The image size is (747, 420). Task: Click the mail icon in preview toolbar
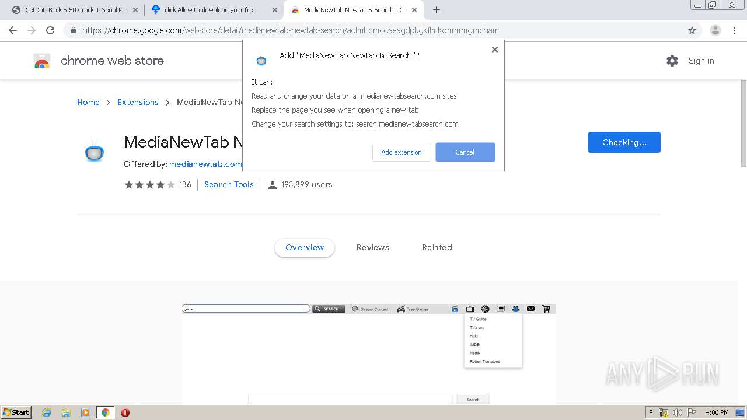point(531,309)
